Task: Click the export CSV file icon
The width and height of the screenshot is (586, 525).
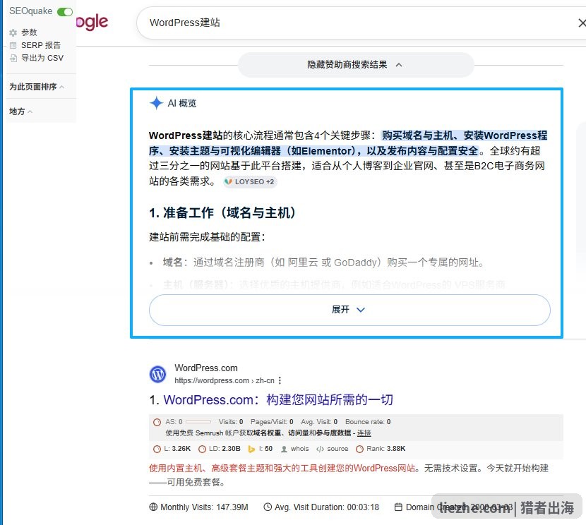Action: (13, 59)
